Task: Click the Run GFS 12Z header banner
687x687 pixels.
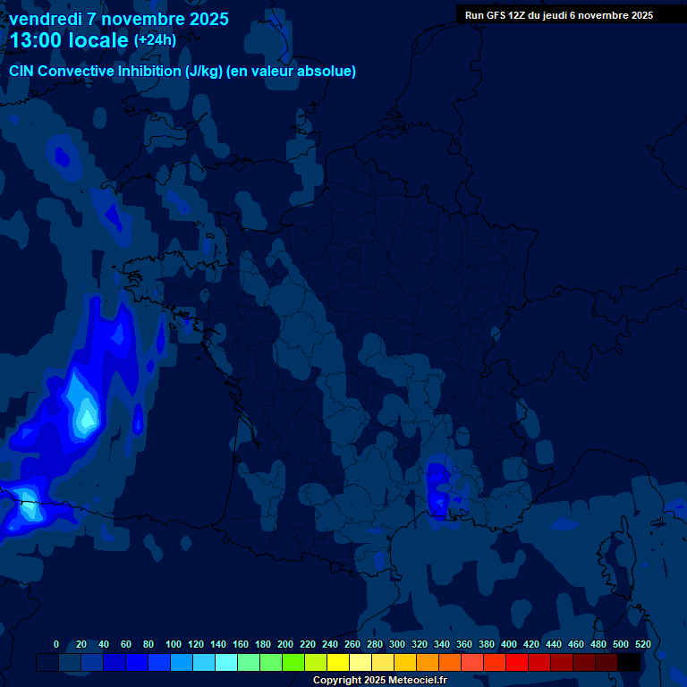Action: 558,15
